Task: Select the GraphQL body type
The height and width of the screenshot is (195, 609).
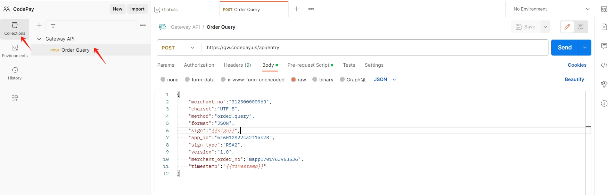Action: point(342,79)
